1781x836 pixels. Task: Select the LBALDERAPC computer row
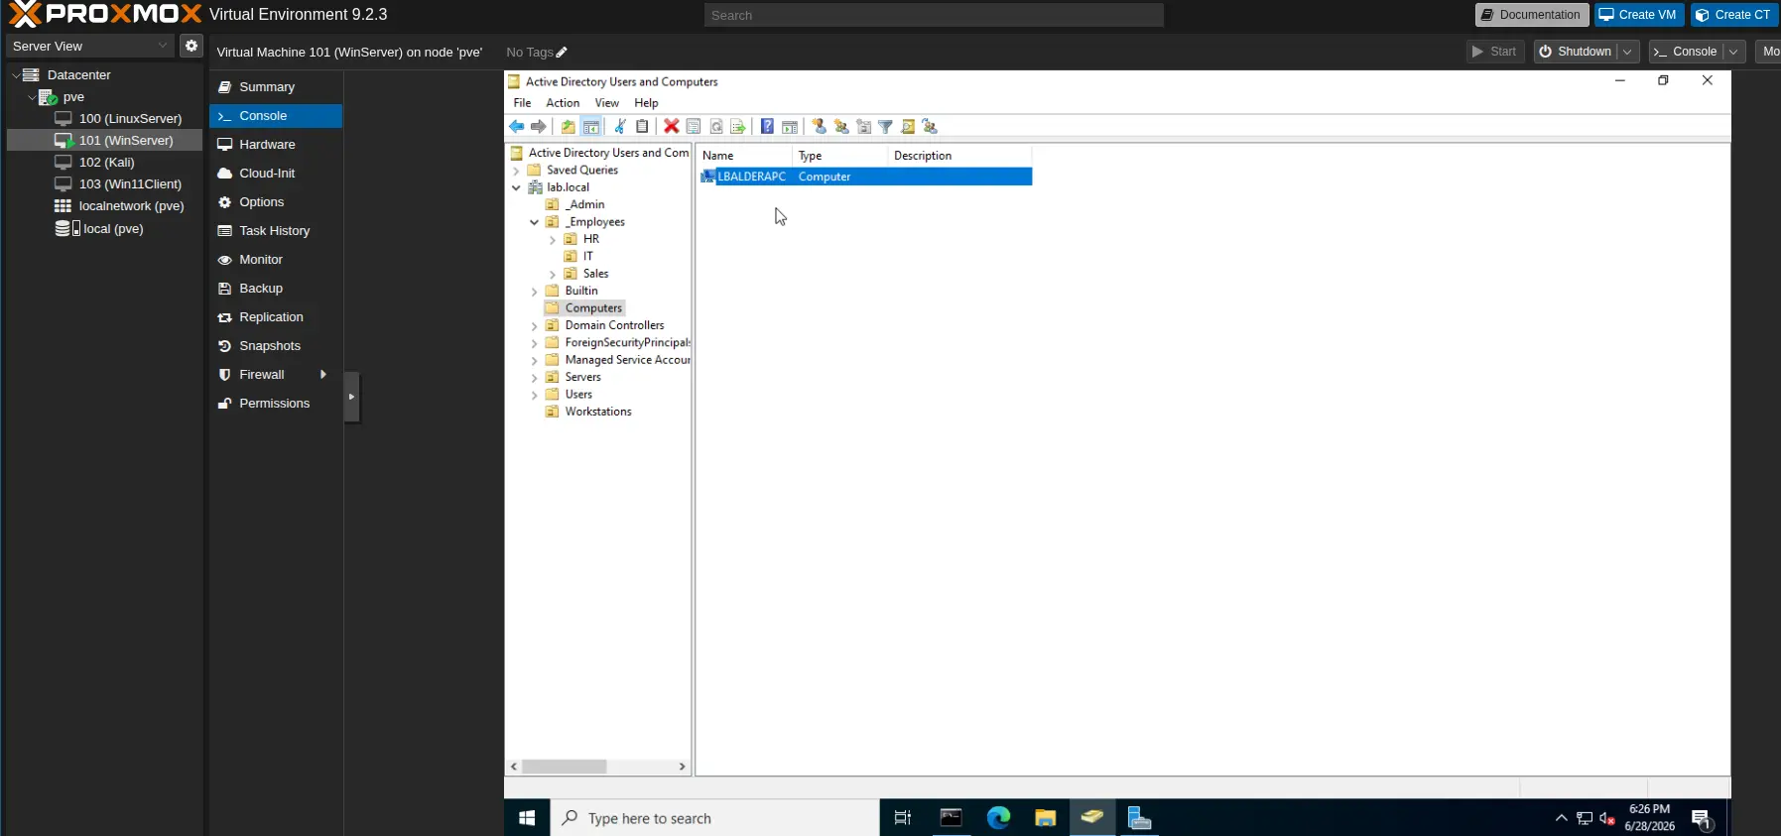(x=865, y=177)
